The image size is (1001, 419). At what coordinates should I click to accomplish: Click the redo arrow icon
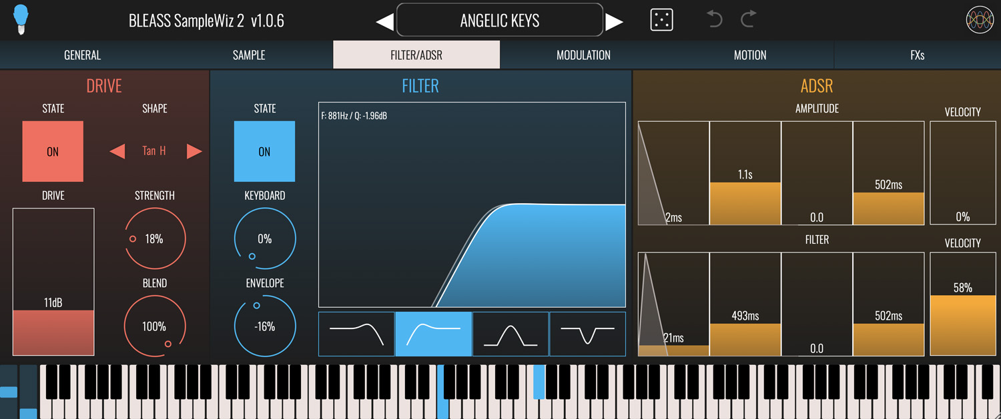pyautogui.click(x=748, y=19)
